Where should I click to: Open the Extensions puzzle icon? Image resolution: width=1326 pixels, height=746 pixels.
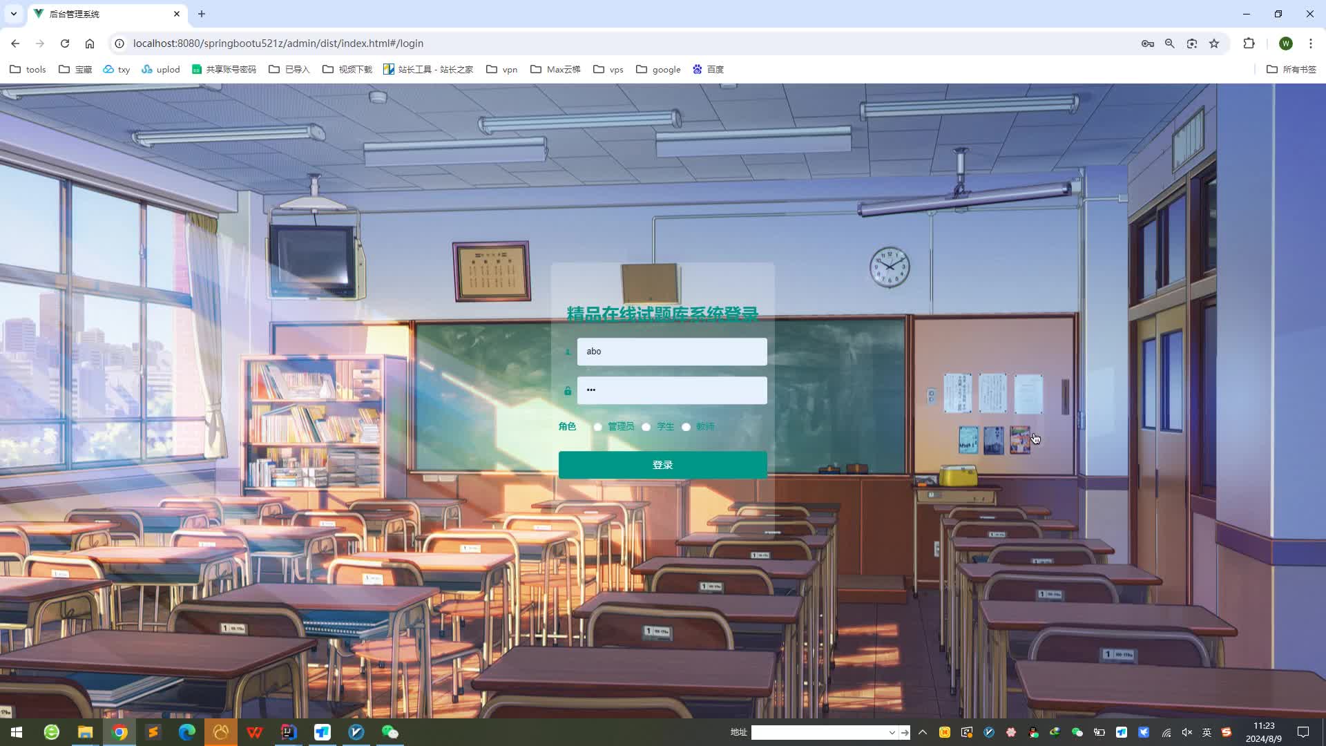click(1249, 44)
